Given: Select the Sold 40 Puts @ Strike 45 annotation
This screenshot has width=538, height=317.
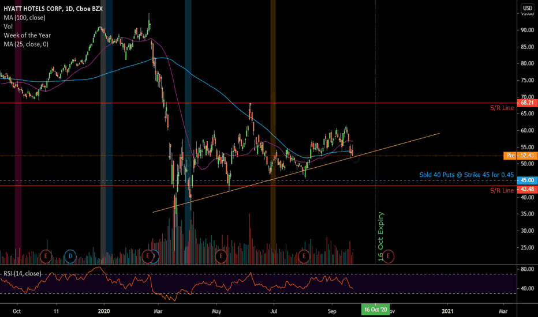Looking at the screenshot, I should point(466,175).
